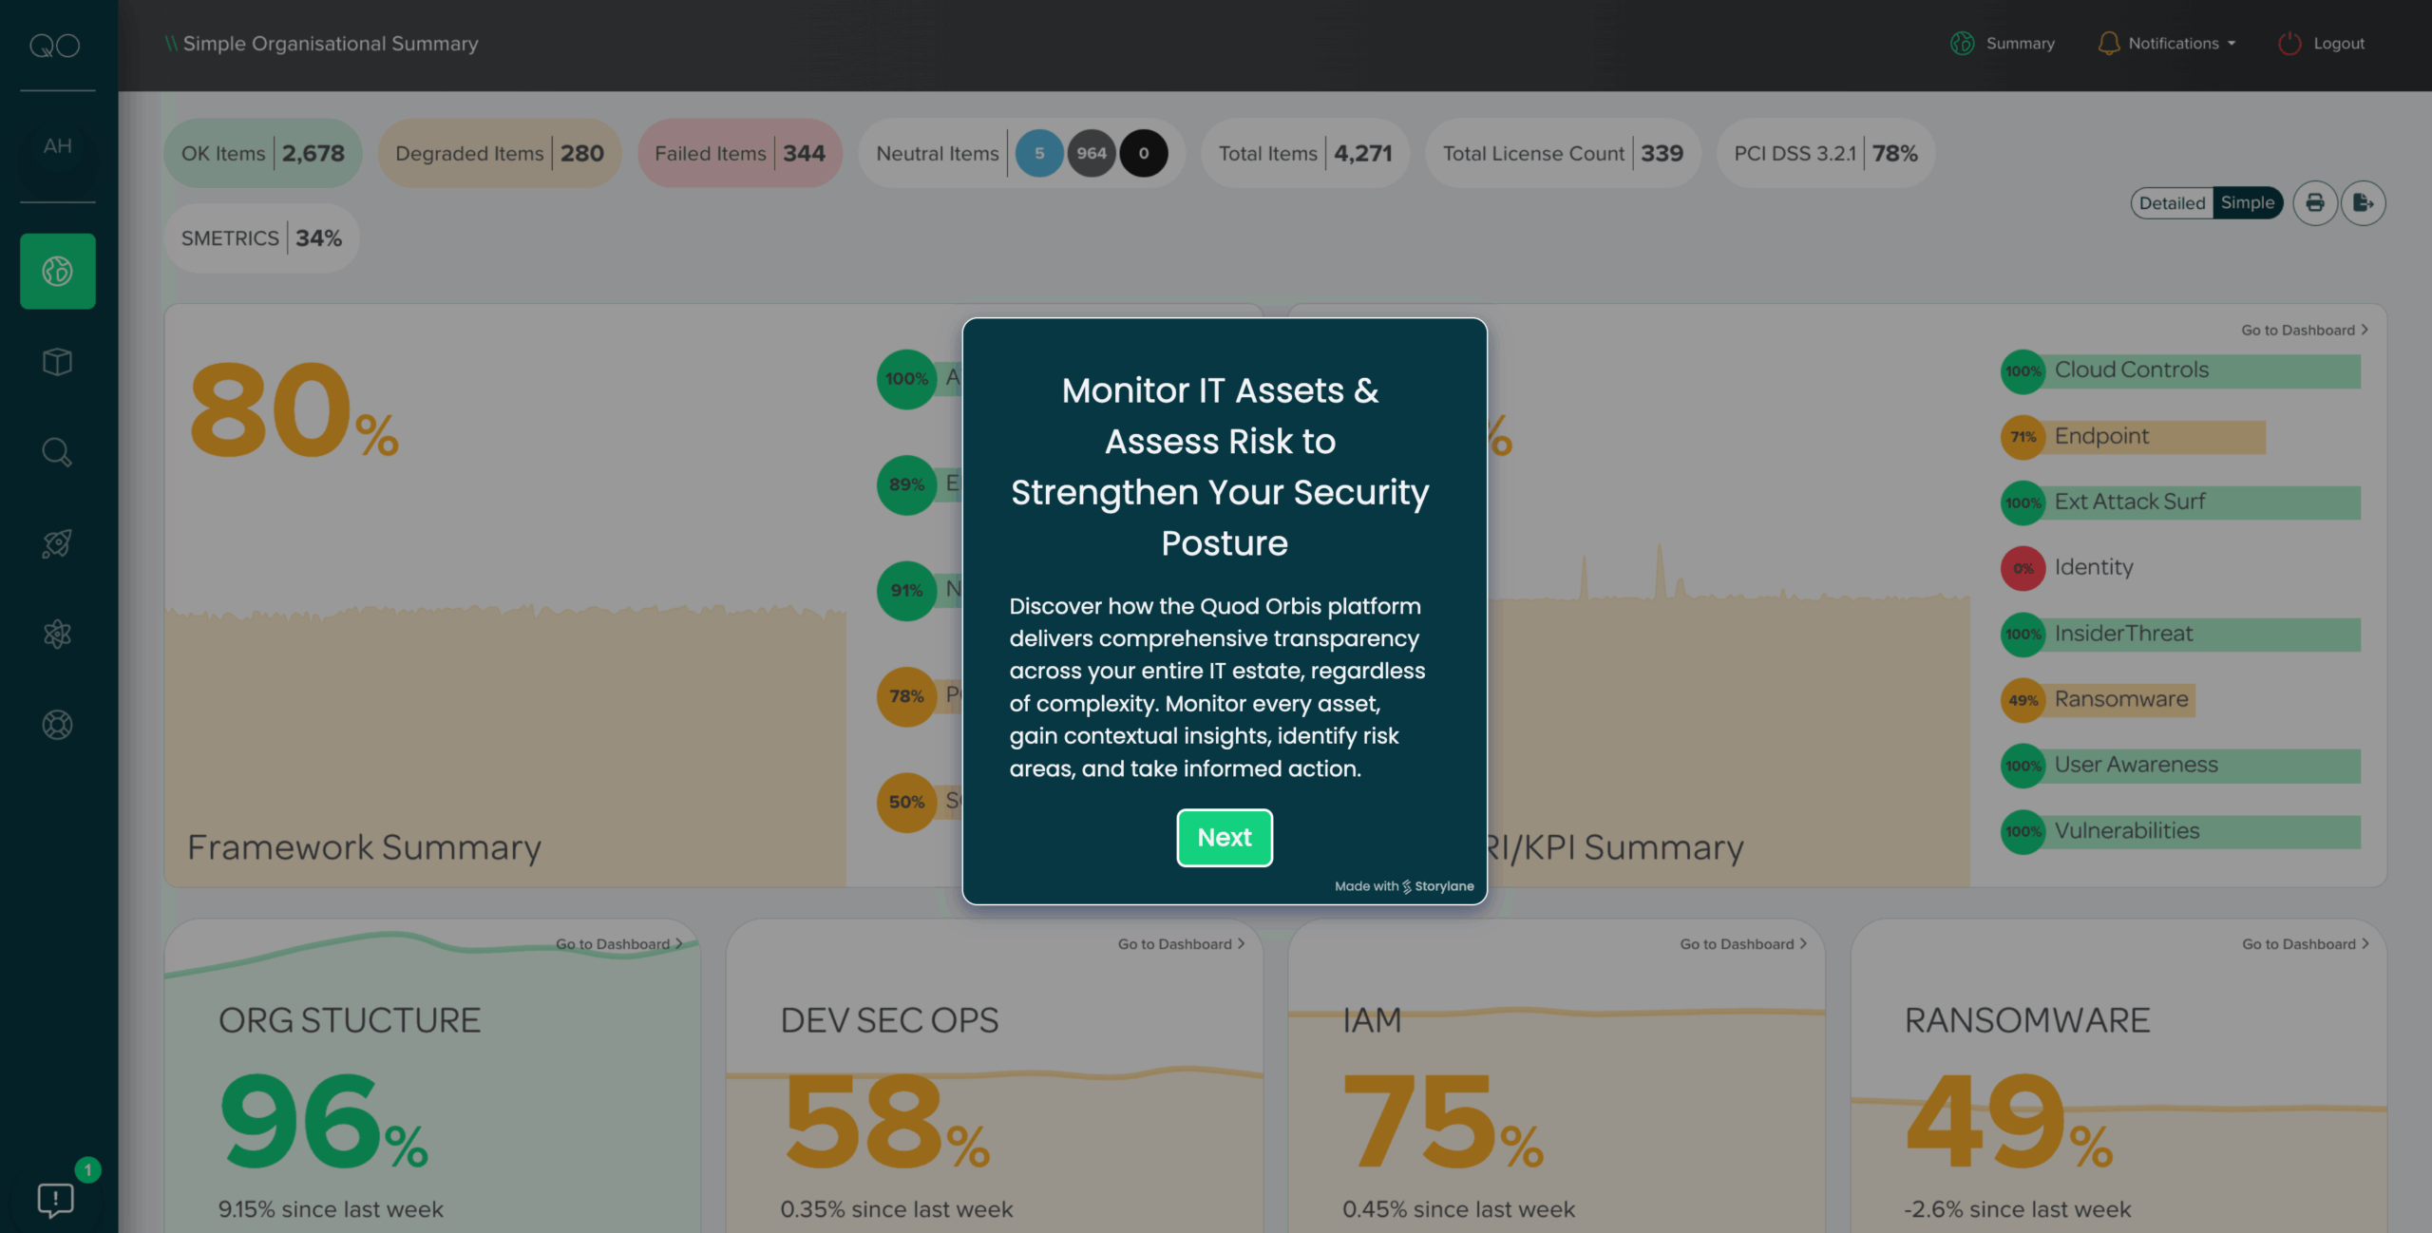Click the globe summary icon in sidebar
The width and height of the screenshot is (2432, 1233).
tap(57, 272)
